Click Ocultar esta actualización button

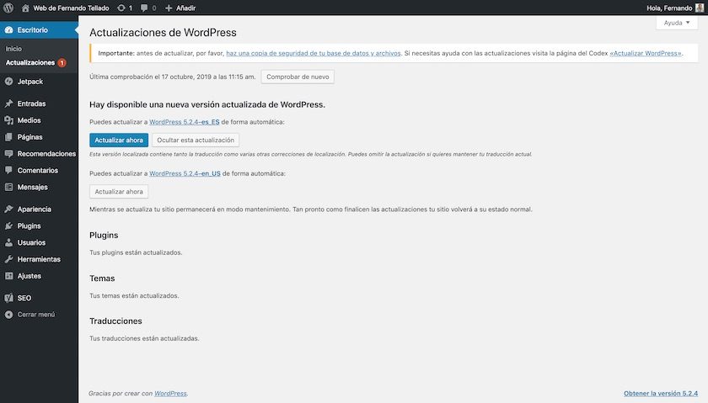click(x=196, y=140)
